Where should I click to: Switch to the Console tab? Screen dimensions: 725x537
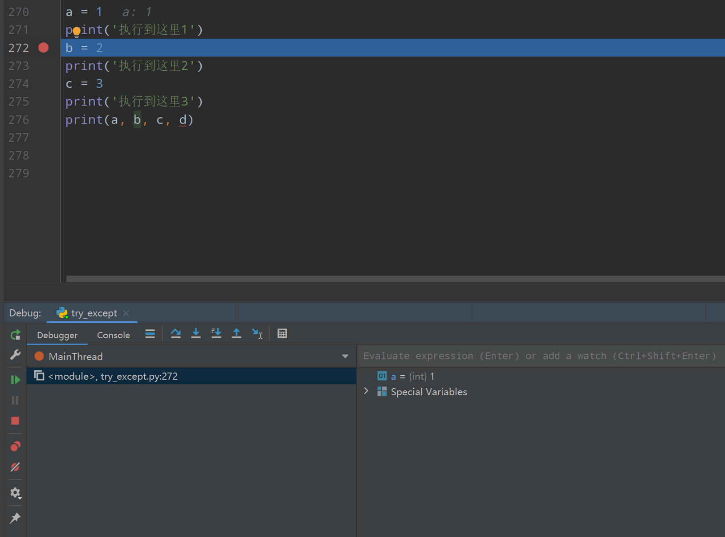click(x=113, y=335)
